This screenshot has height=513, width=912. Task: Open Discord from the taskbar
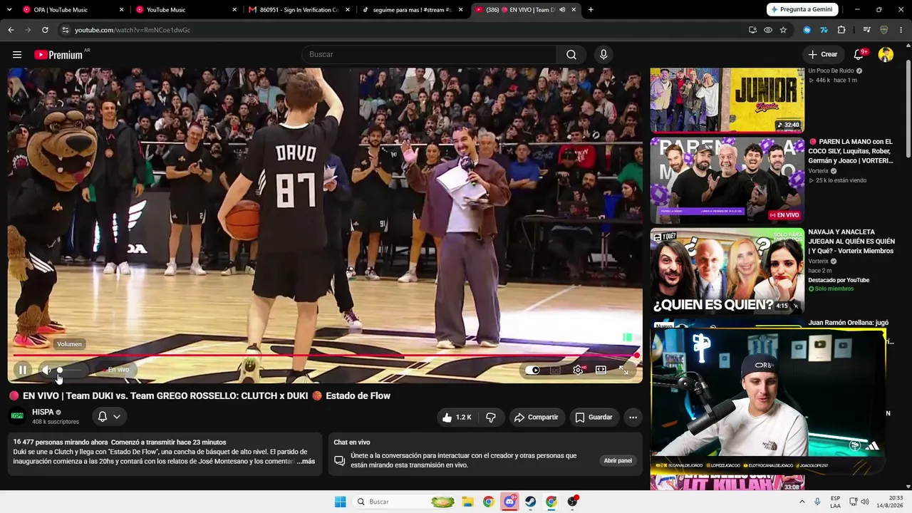click(509, 502)
